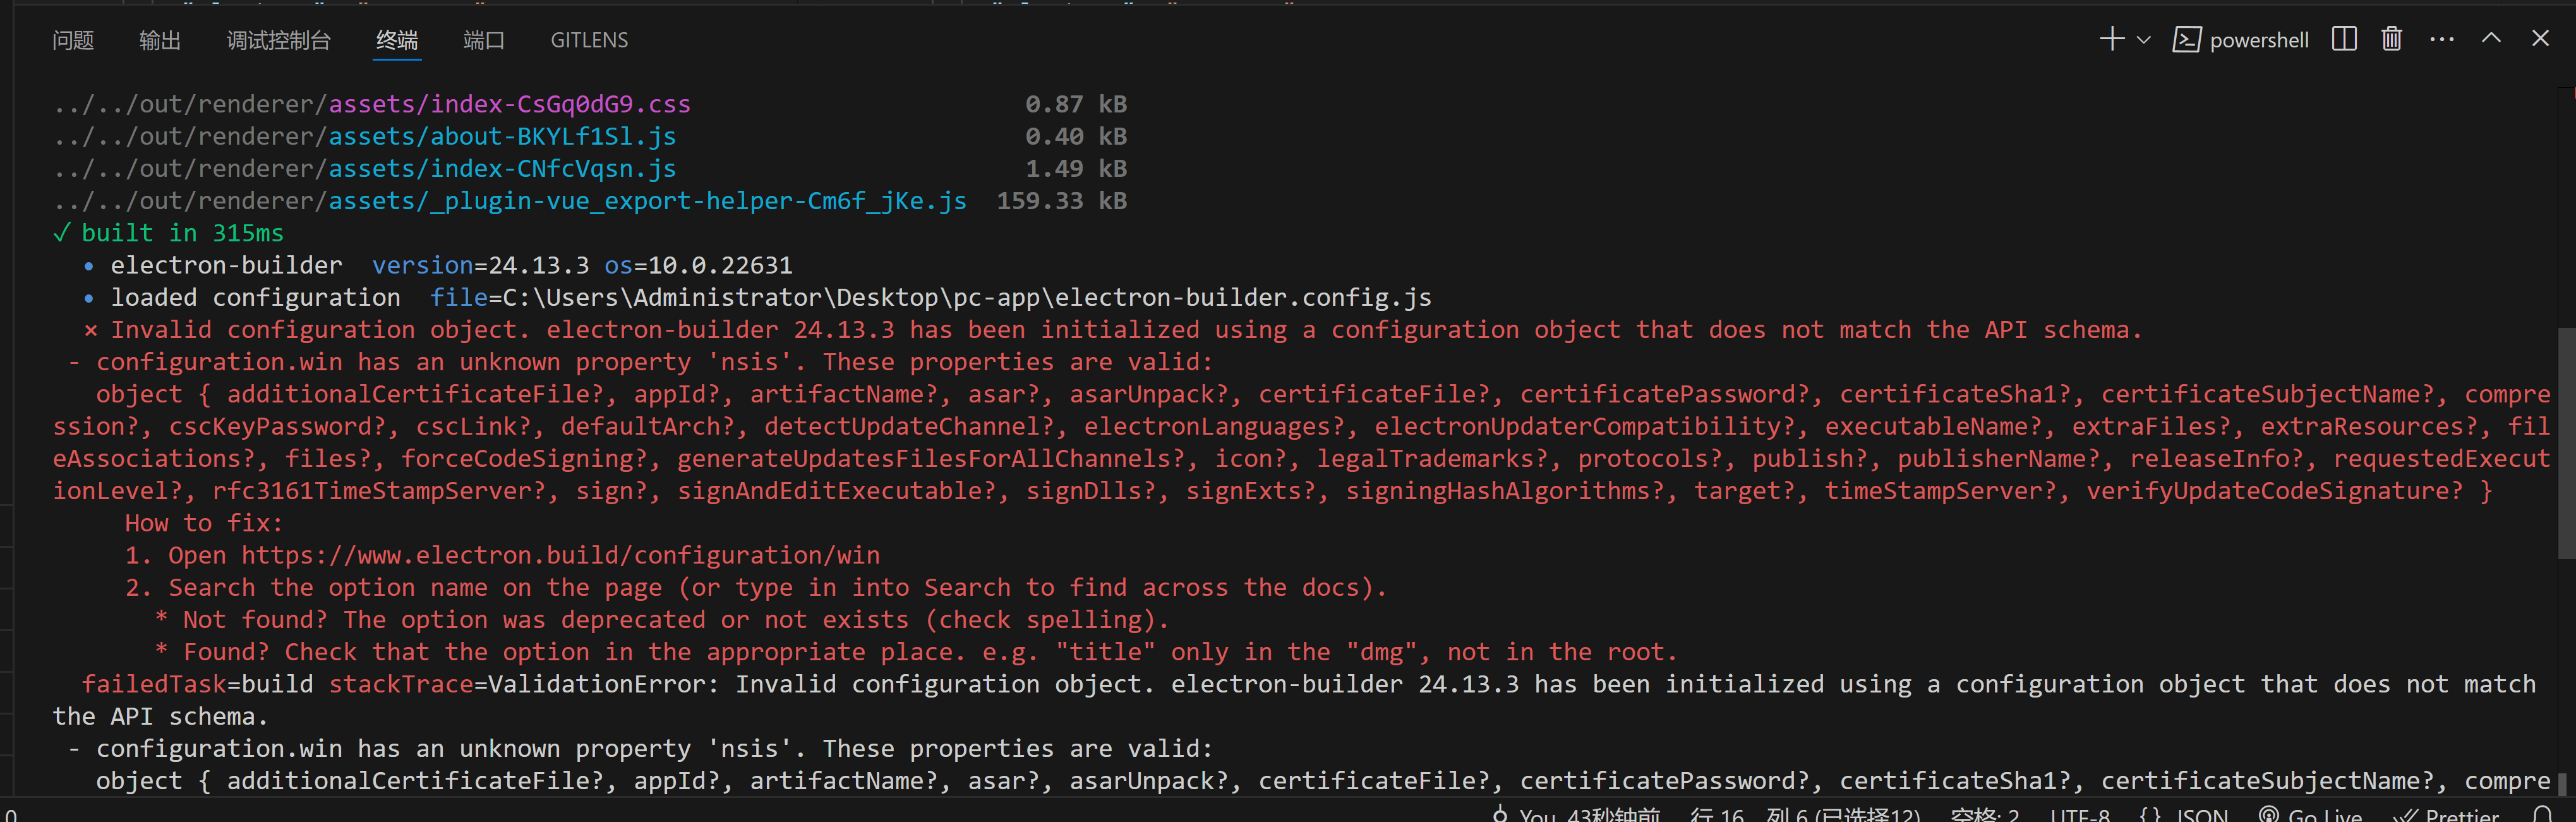This screenshot has height=822, width=2576.
Task: Create a new terminal with the plus icon
Action: click(2112, 39)
